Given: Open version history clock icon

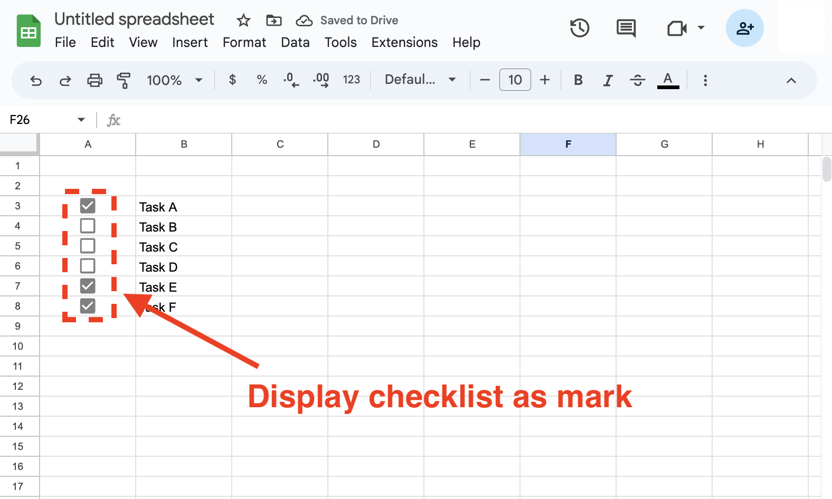Looking at the screenshot, I should (x=580, y=28).
